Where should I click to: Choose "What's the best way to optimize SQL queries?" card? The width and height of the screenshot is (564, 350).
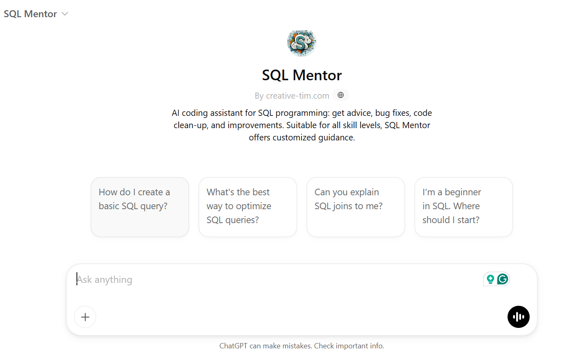[248, 207]
